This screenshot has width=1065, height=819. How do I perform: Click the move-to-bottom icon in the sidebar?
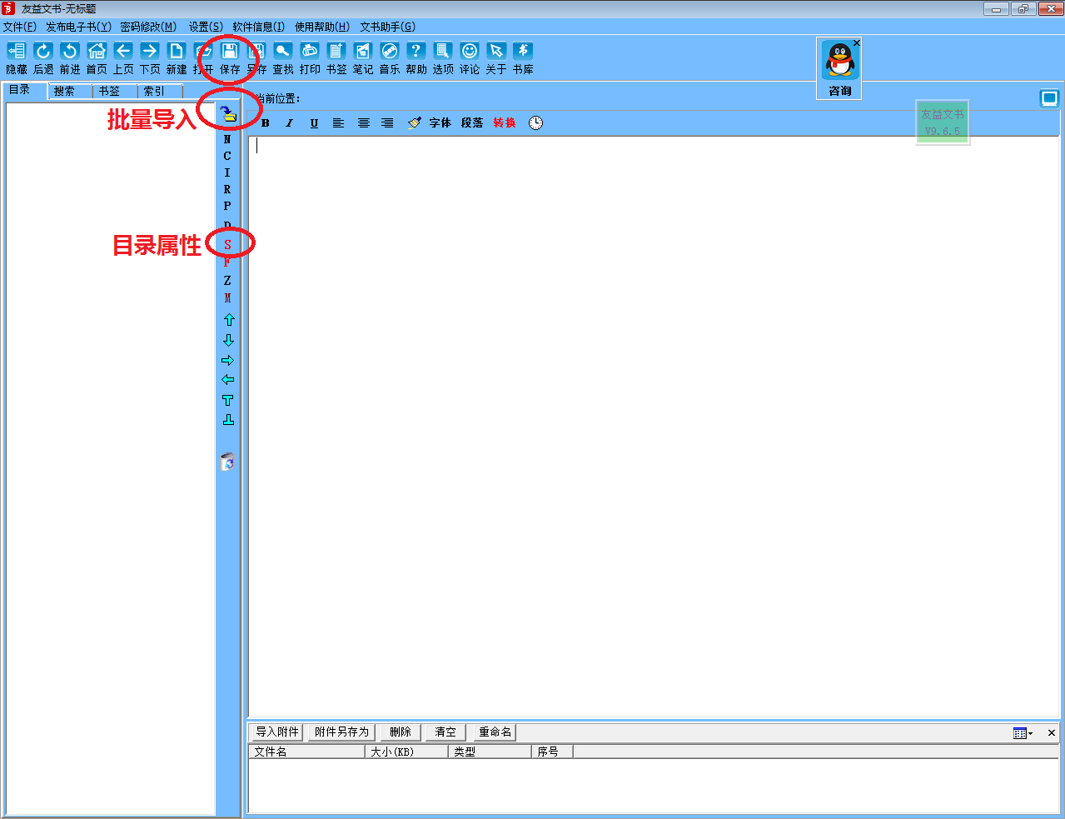point(228,420)
